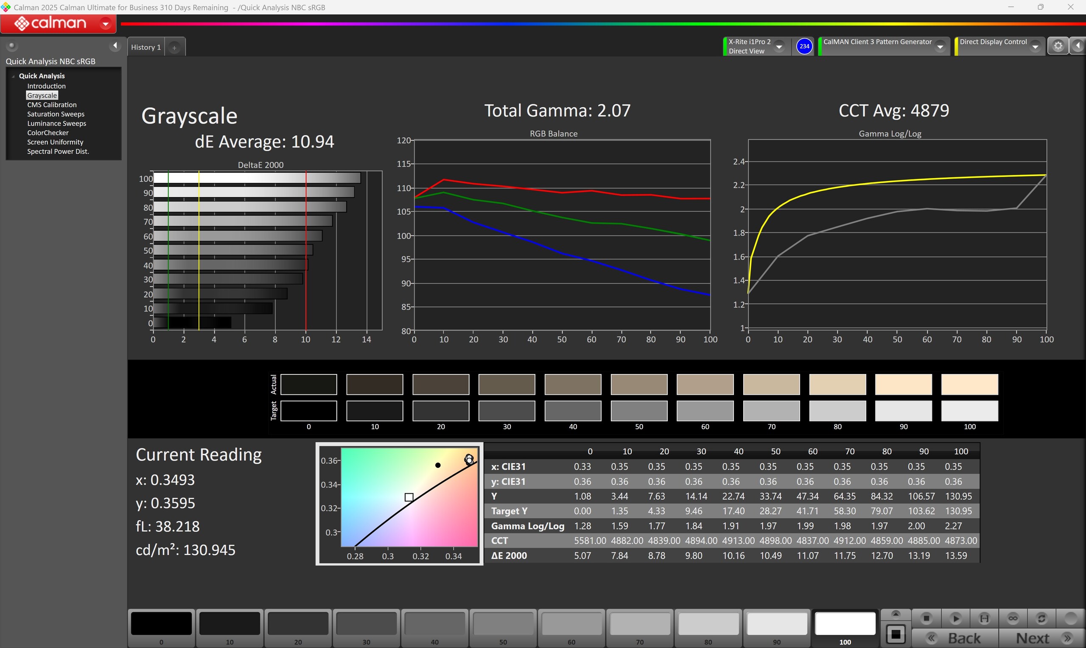The image size is (1086, 648).
Task: Click the blue 234 meter timer badge
Action: tap(804, 46)
